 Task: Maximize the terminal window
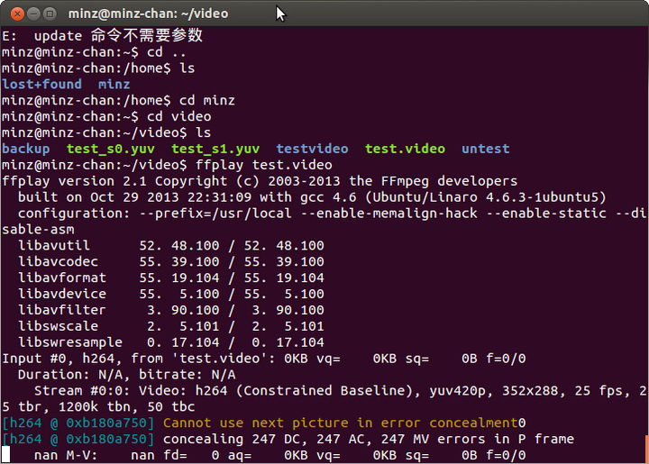[50, 14]
